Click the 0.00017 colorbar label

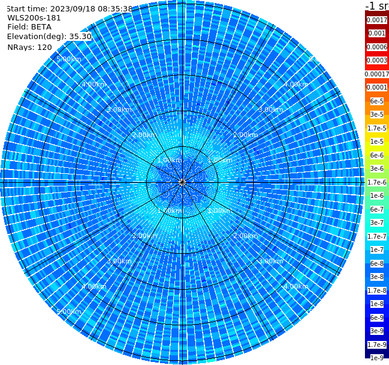coord(377,74)
